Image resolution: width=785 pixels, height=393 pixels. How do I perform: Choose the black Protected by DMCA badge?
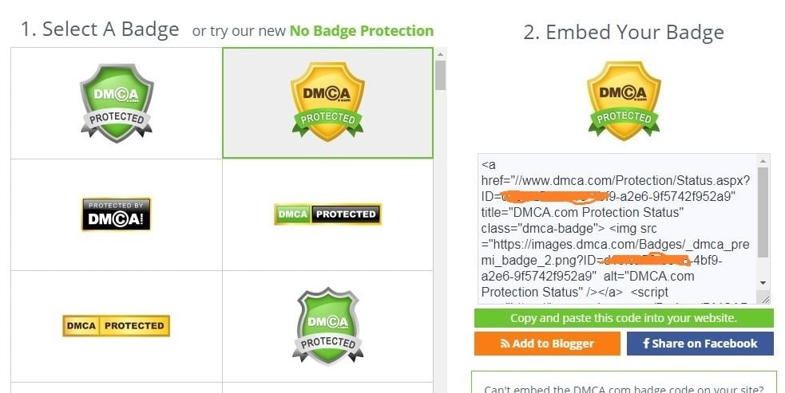(x=116, y=214)
